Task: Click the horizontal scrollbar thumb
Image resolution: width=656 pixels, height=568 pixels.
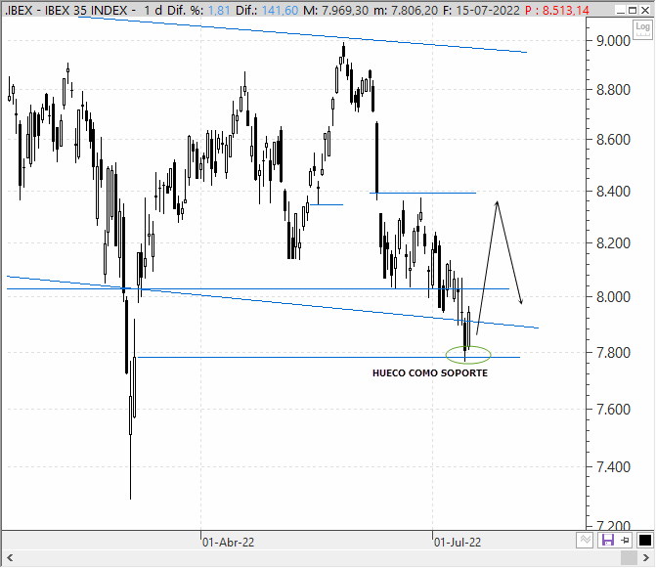Action: [x=629, y=557]
